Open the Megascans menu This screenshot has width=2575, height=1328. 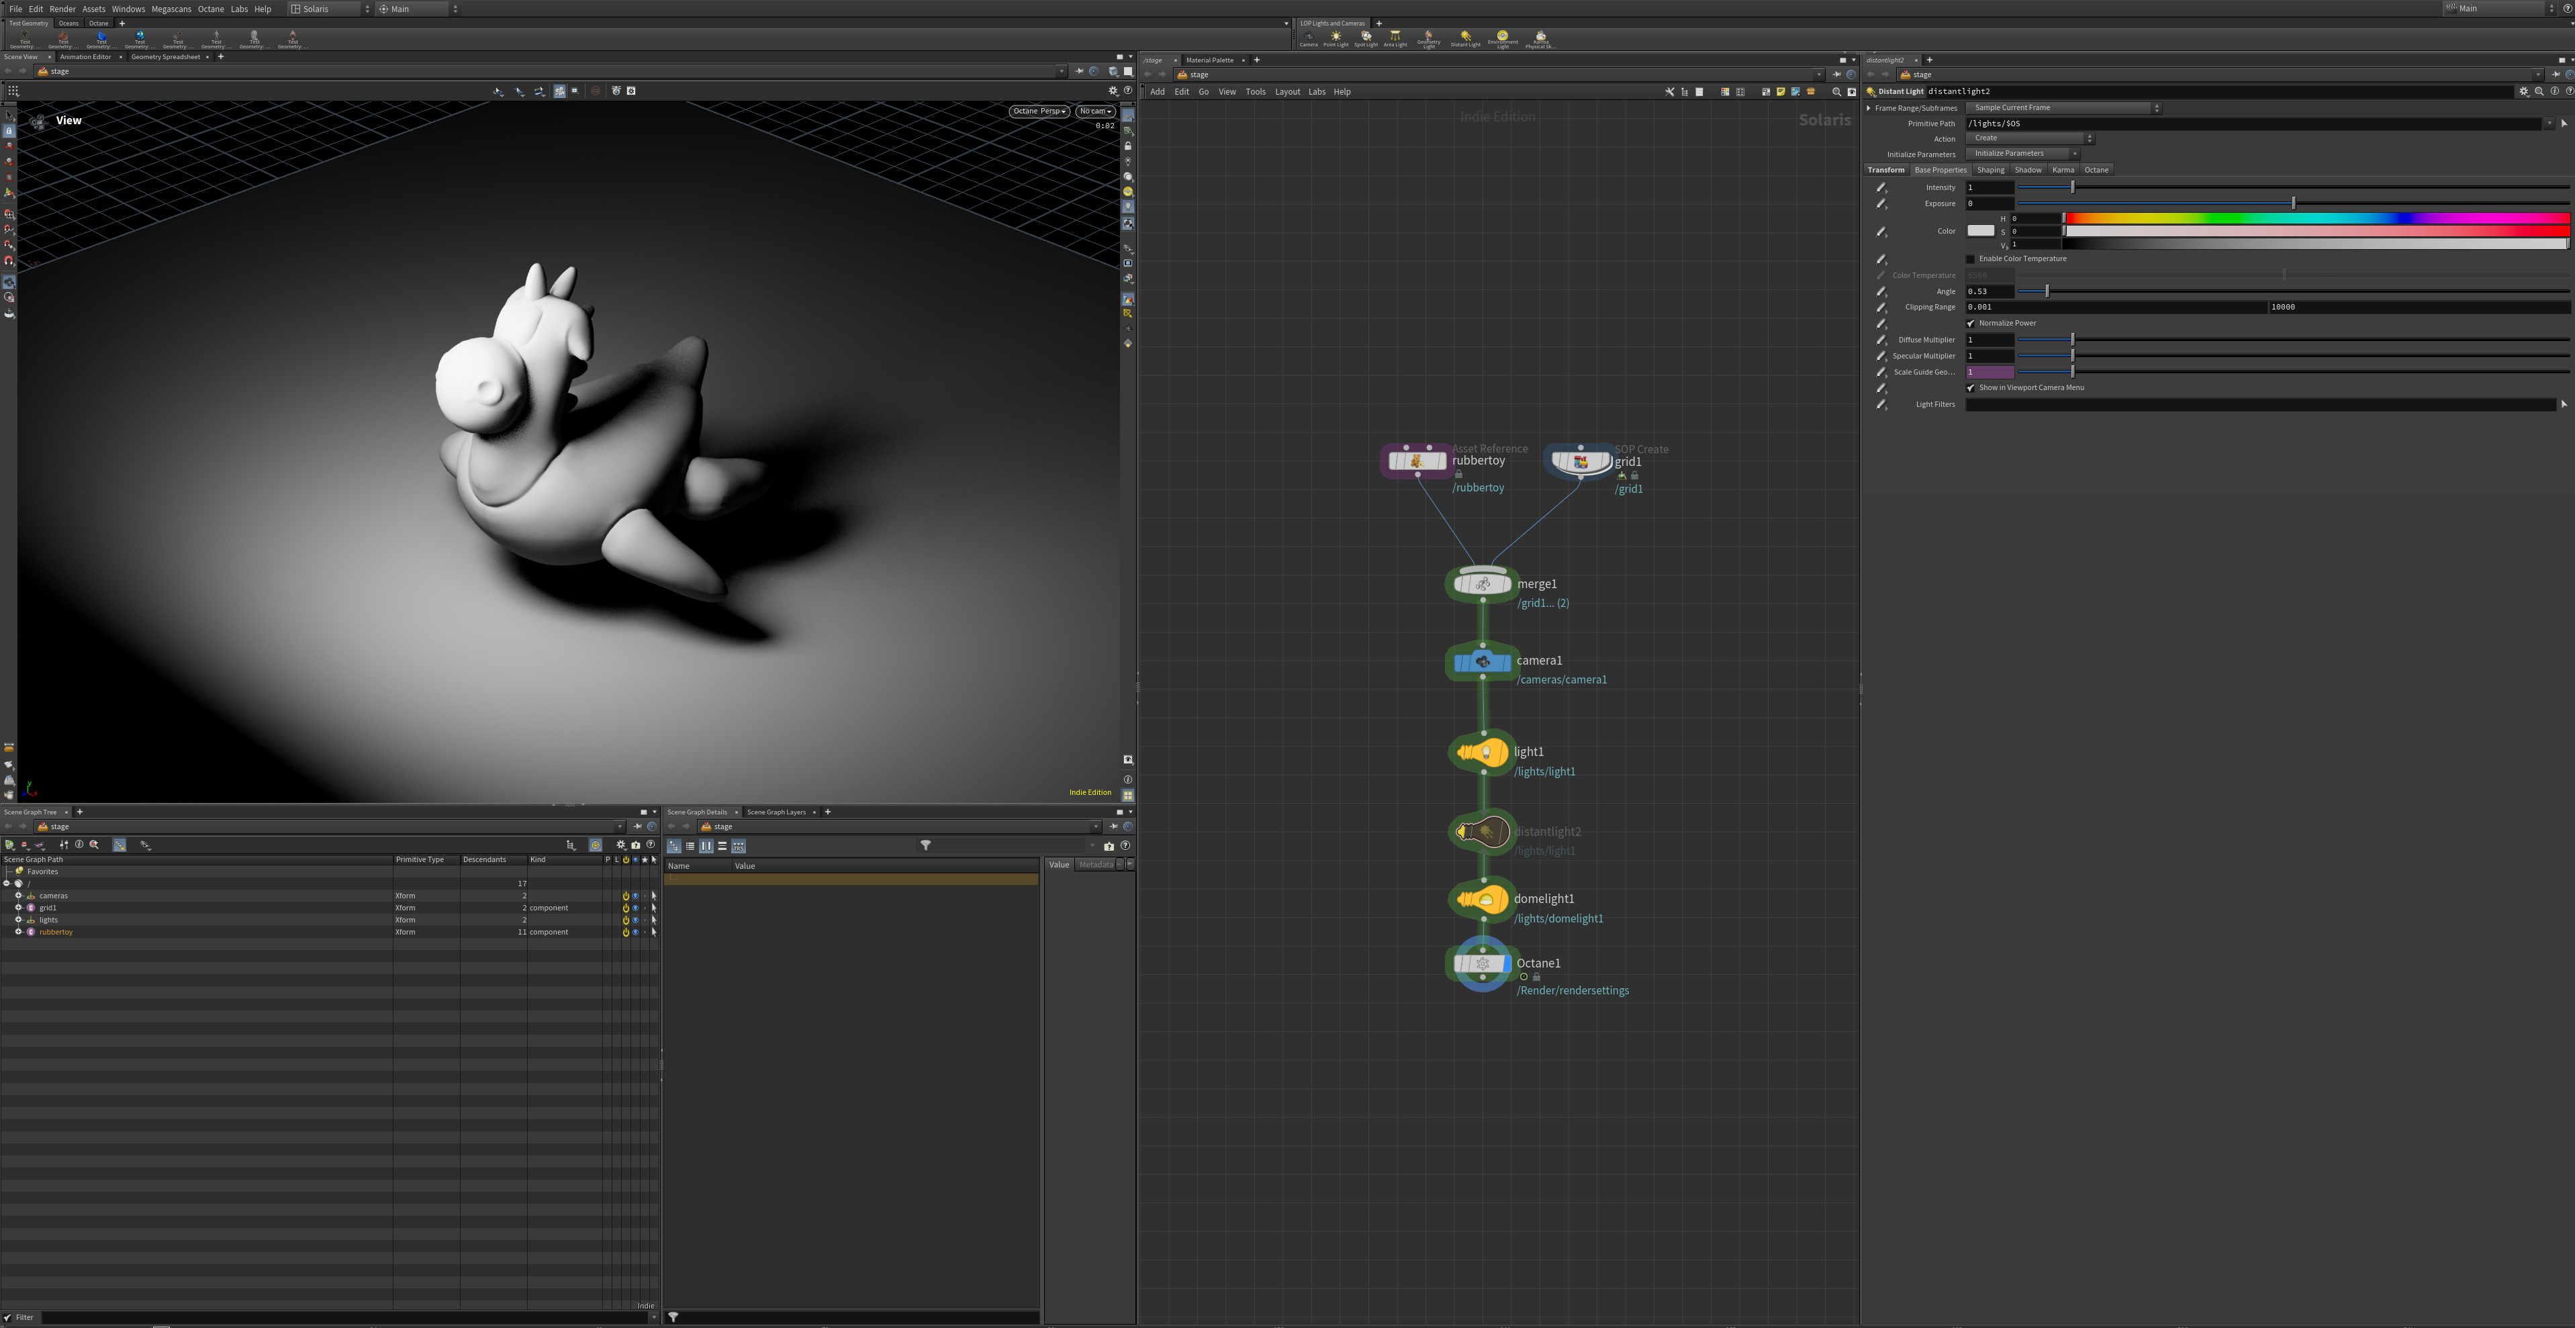pyautogui.click(x=171, y=9)
